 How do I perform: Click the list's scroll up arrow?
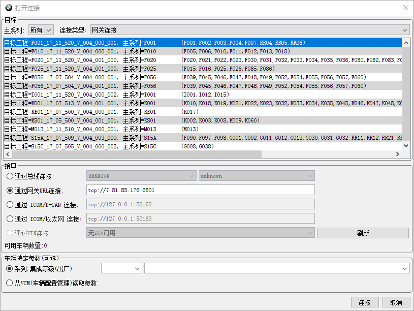pos(406,43)
